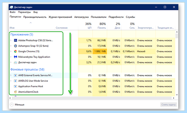Switch to the Пользователи tab
Viewport: 187px width, 113px height.
98,17
